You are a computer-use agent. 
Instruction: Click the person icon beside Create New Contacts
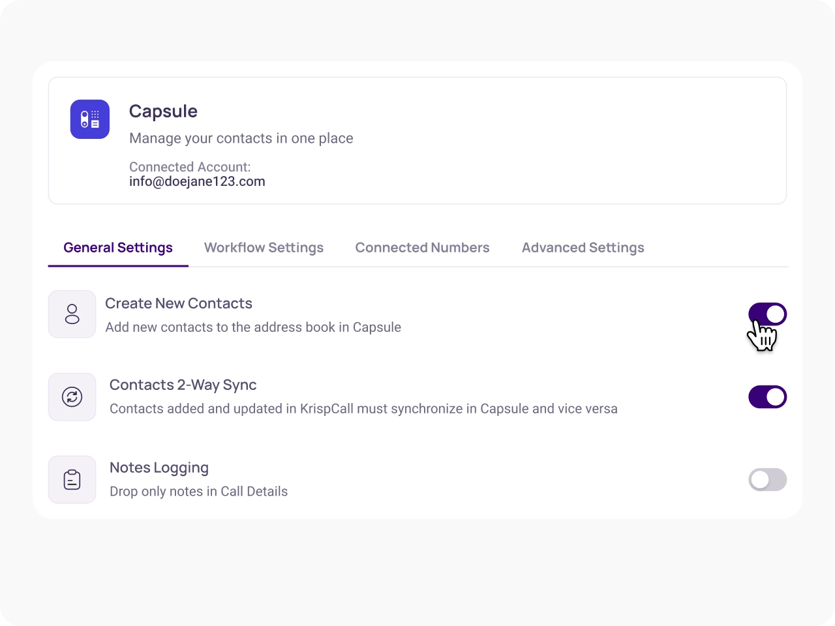click(x=72, y=314)
